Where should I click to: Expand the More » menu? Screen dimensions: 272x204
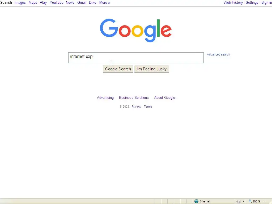105,3
